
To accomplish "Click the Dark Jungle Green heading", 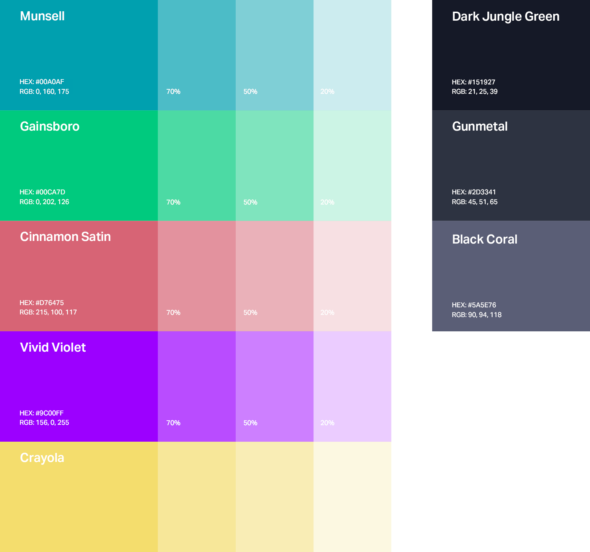I will pos(505,17).
